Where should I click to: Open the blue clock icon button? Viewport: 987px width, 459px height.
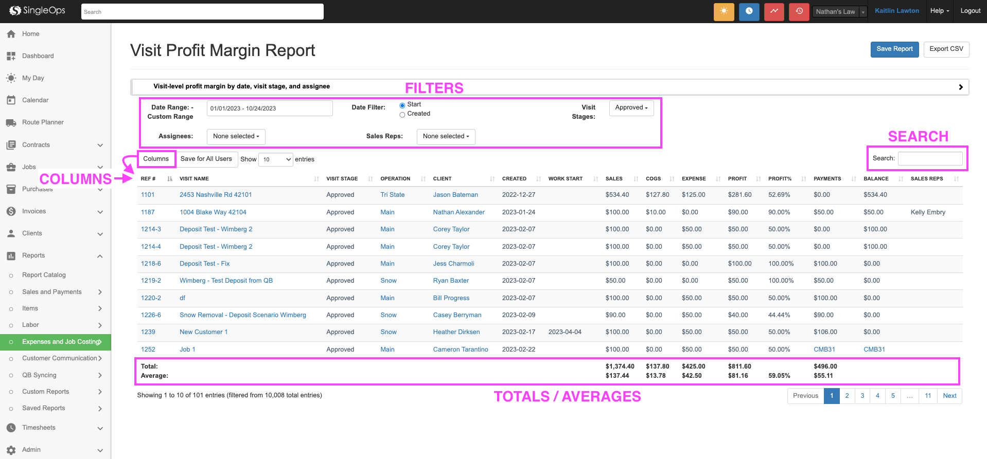pyautogui.click(x=749, y=11)
